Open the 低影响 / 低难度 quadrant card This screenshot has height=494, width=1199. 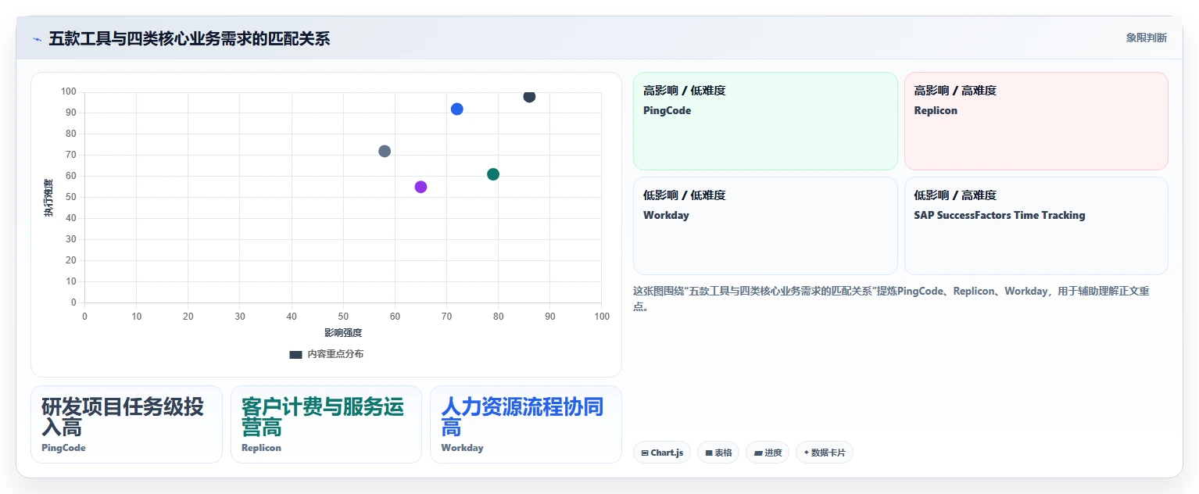[x=765, y=226]
